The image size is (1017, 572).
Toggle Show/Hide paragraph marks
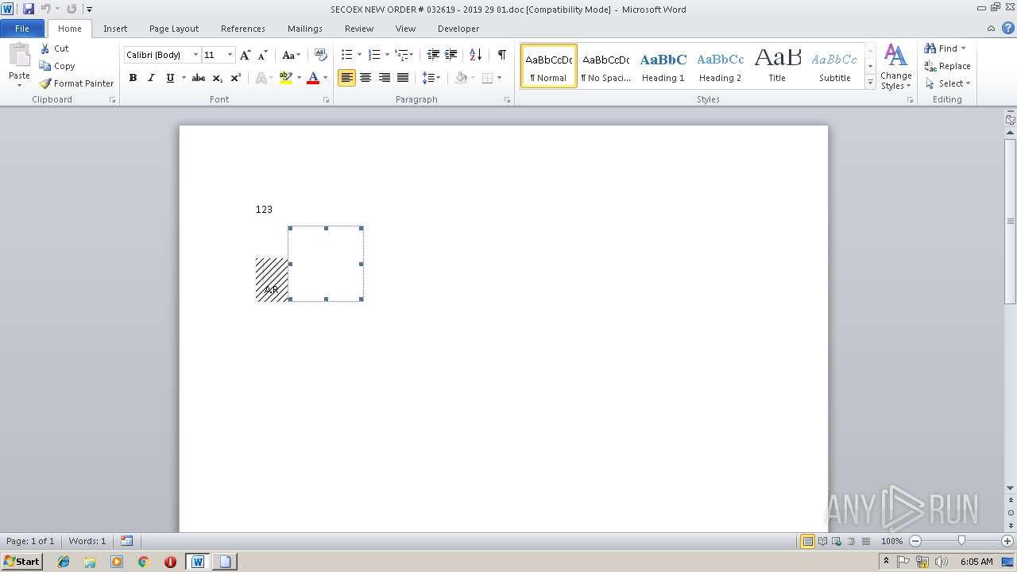(501, 55)
